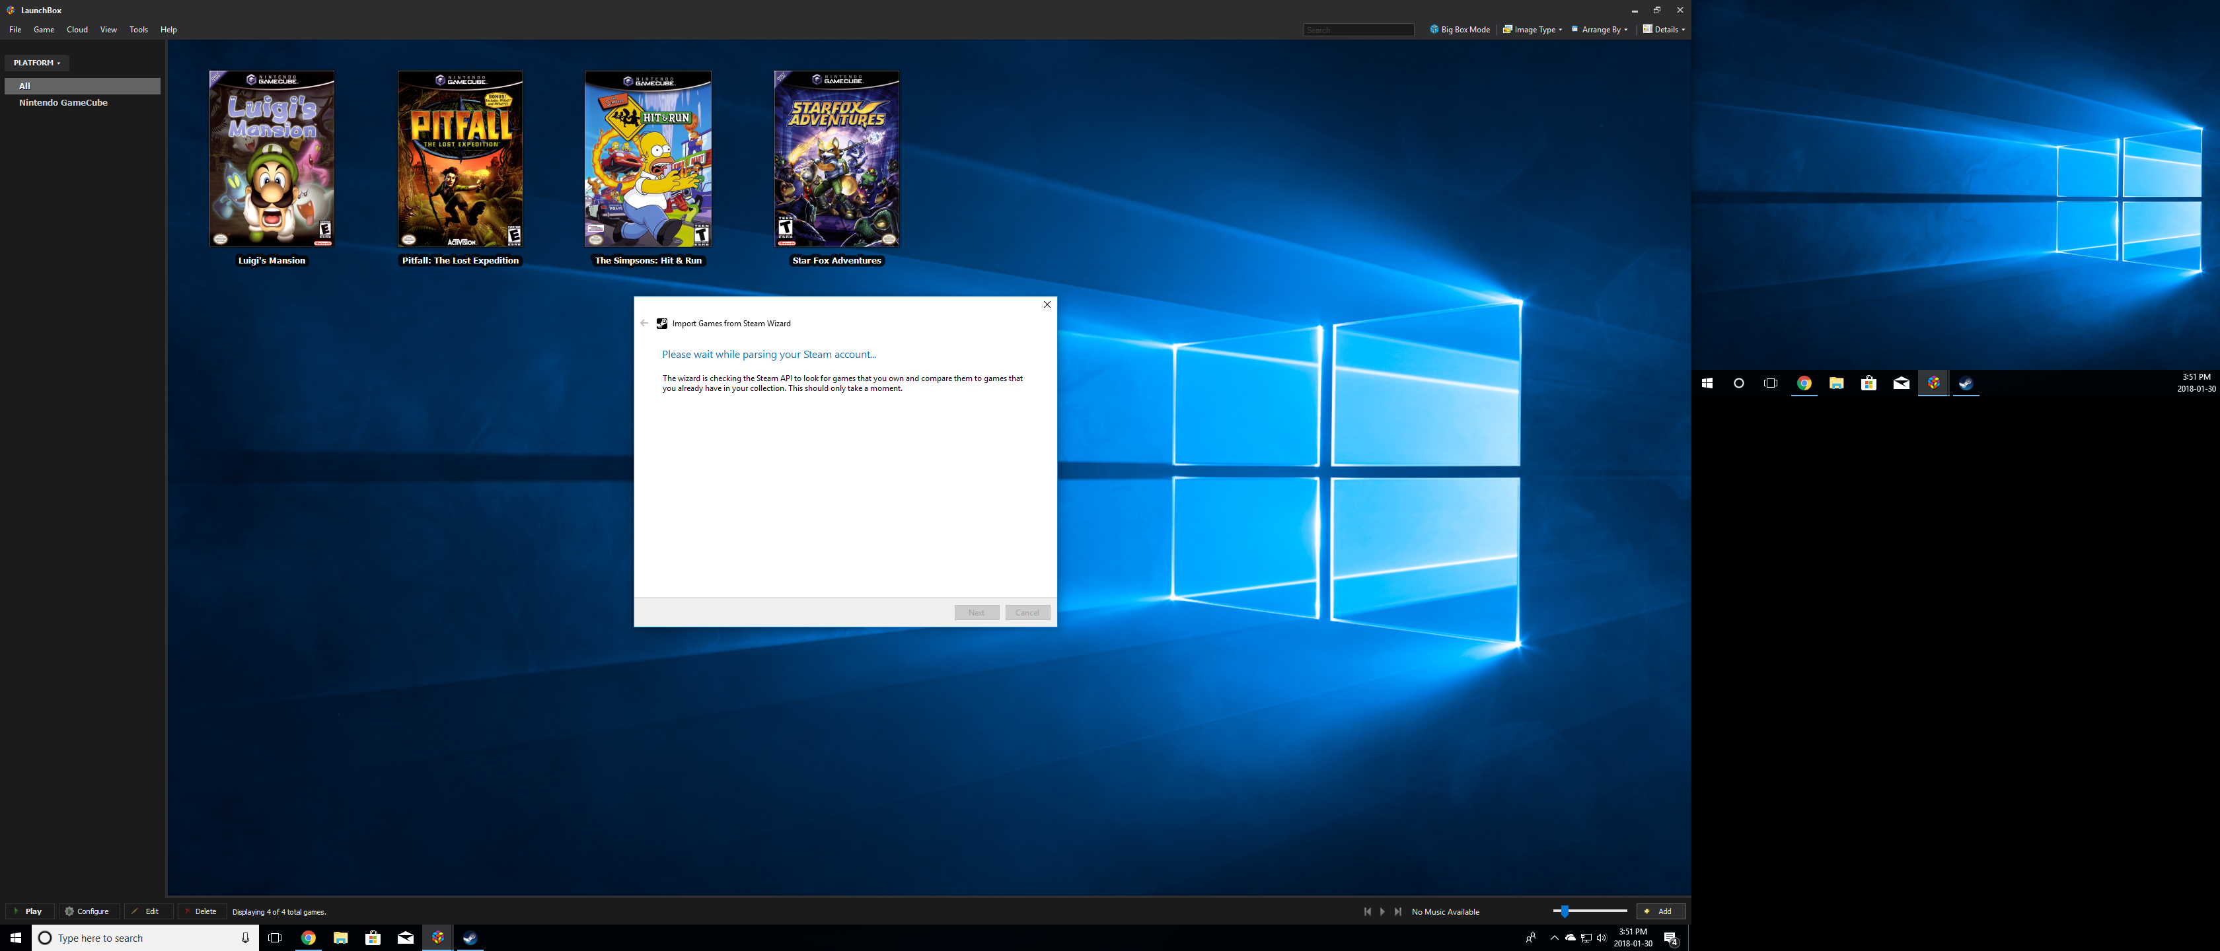This screenshot has height=951, width=2220.
Task: Open the Cloud menu
Action: pyautogui.click(x=77, y=29)
